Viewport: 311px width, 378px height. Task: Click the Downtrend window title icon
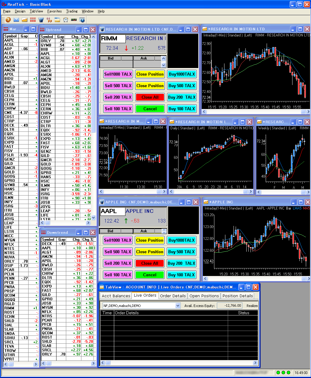[43, 232]
